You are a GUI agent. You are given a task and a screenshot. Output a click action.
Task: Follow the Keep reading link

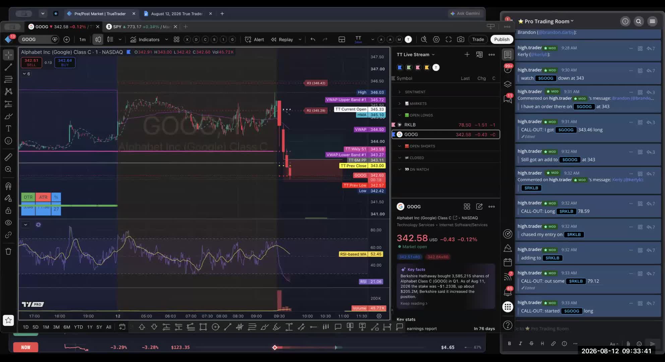pyautogui.click(x=414, y=303)
